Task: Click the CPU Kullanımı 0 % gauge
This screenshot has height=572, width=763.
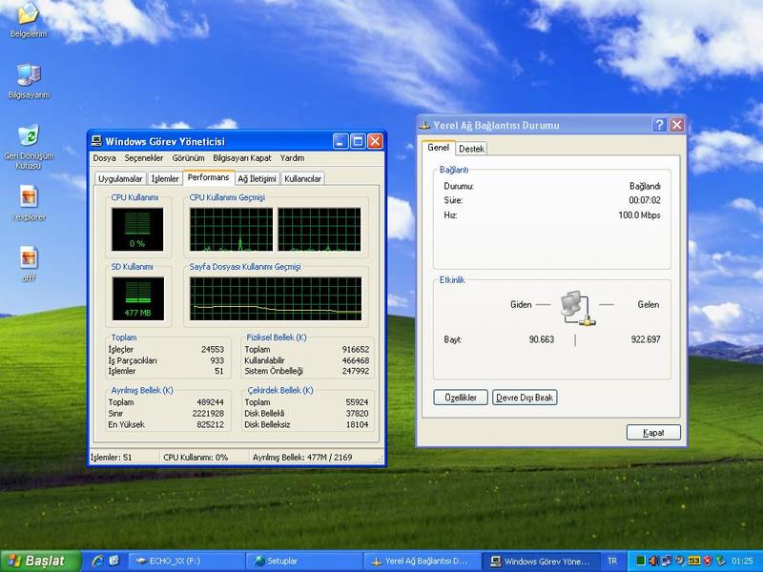Action: pos(137,229)
